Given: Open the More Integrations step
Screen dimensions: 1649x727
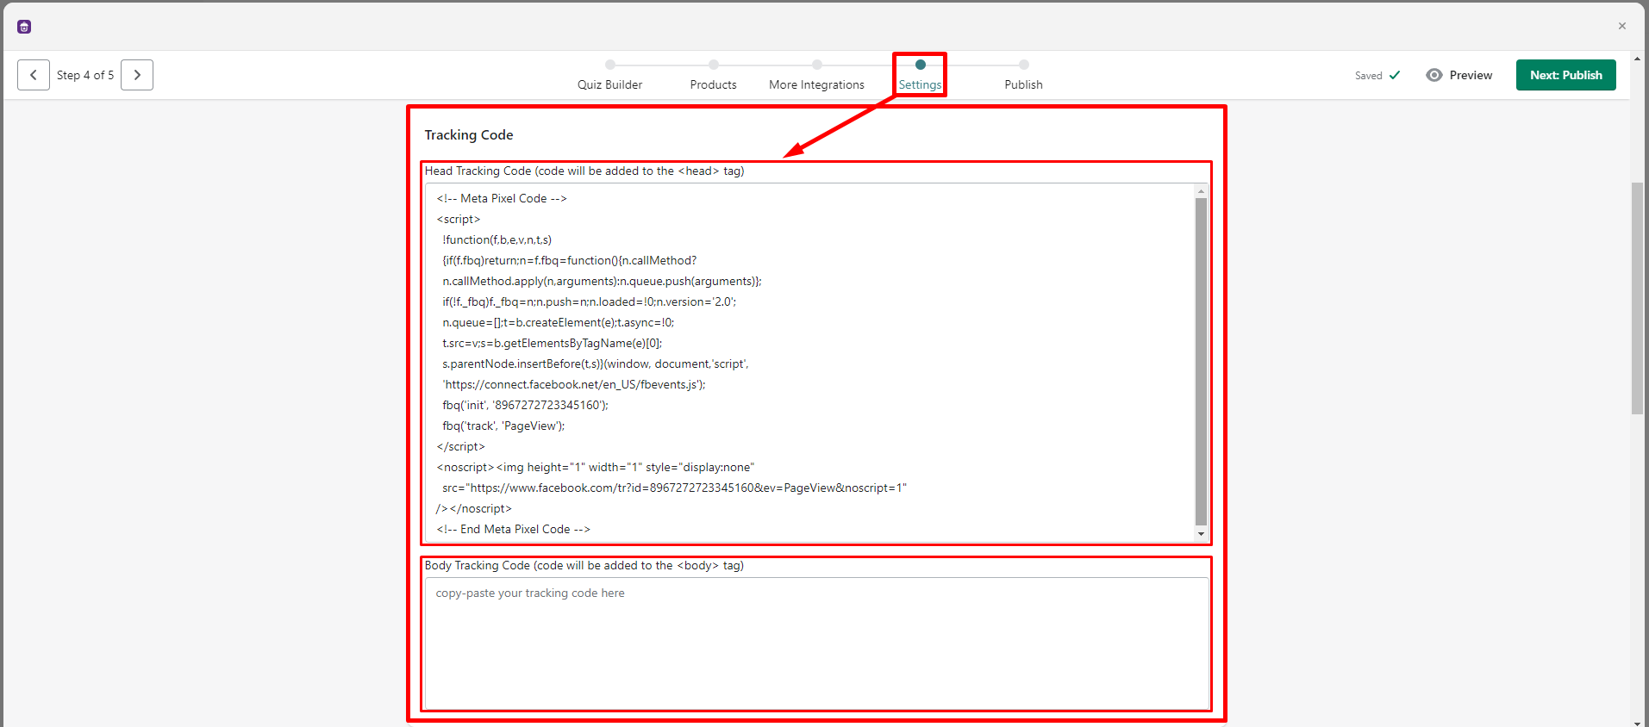Looking at the screenshot, I should coord(816,76).
